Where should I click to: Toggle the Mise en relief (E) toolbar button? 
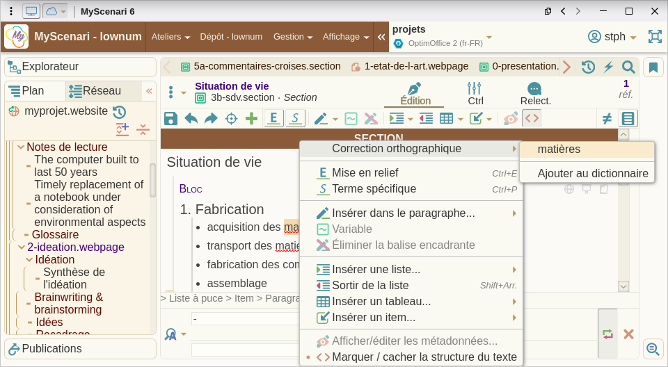pyautogui.click(x=273, y=119)
